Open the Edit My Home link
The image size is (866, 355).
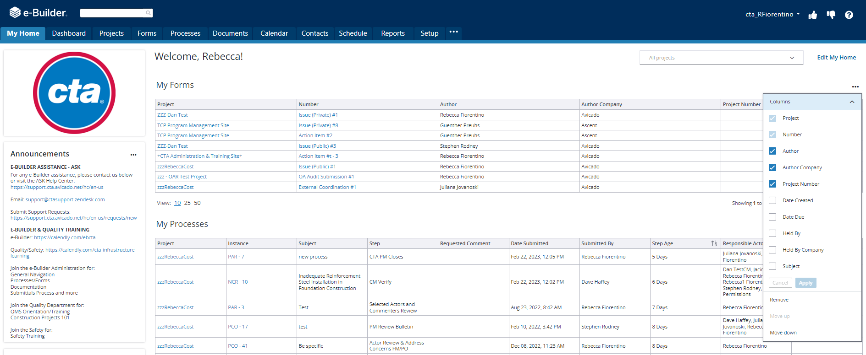836,58
